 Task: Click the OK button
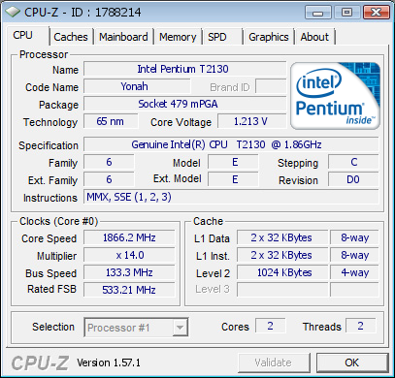tap(352, 362)
